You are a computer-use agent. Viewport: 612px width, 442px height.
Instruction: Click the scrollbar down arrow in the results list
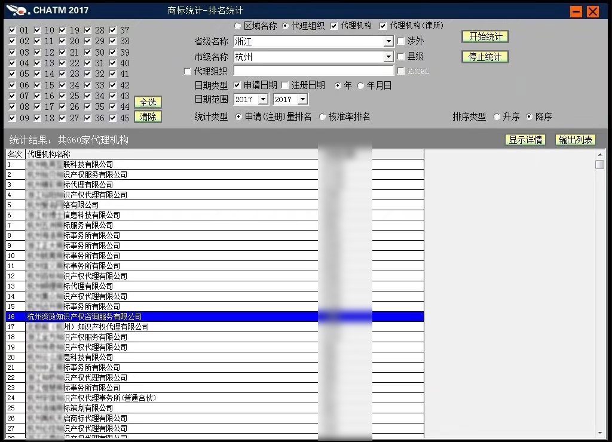coord(600,433)
